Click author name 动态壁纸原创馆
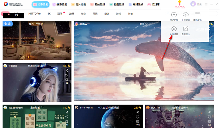This screenshot has width=220, height=128. (16, 108)
